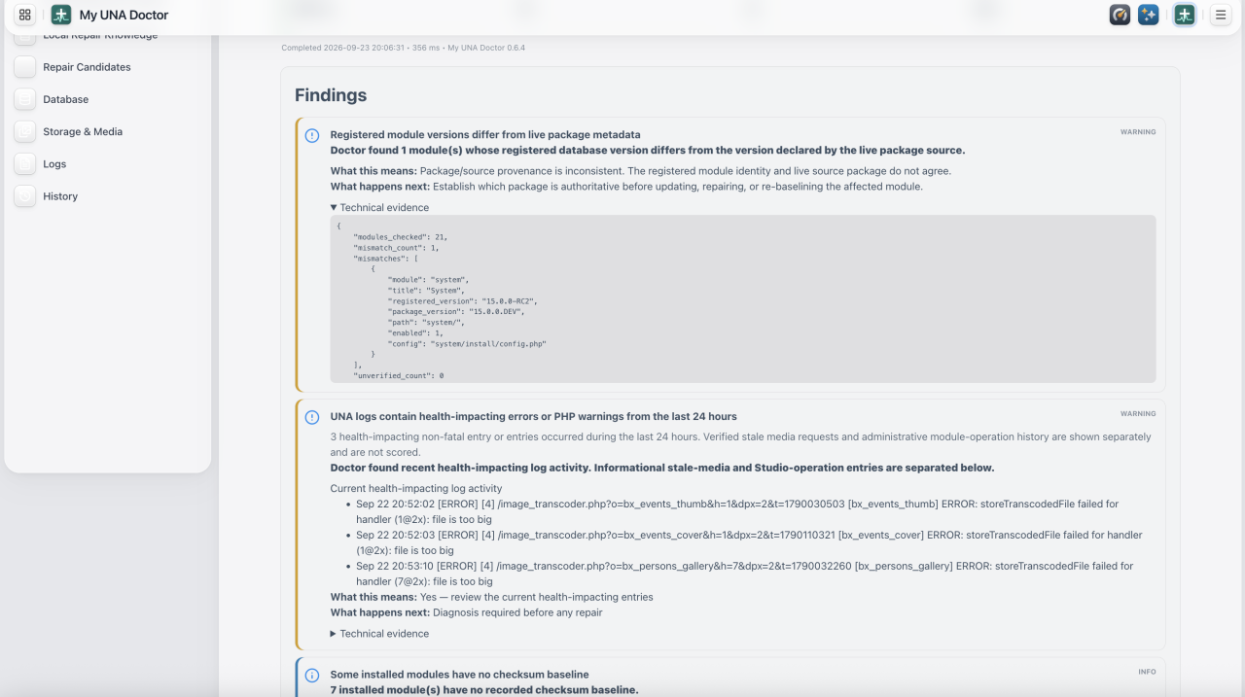
Task: Click the INFO badge on checksum finding
Action: point(1147,672)
